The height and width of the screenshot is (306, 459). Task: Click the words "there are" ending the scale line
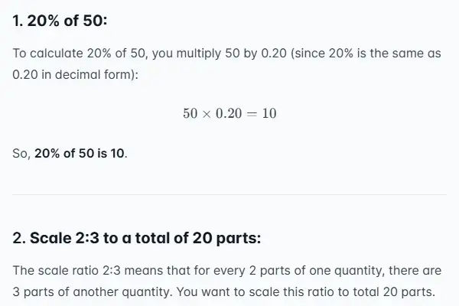[418, 271]
